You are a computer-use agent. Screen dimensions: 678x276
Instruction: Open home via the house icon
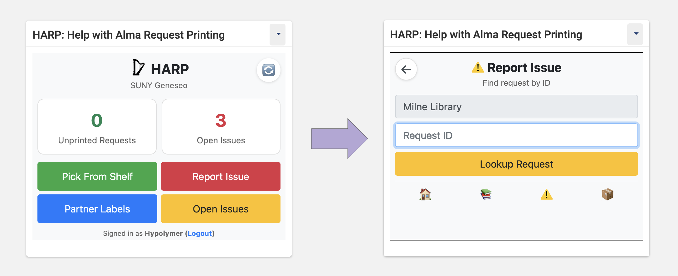tap(425, 194)
